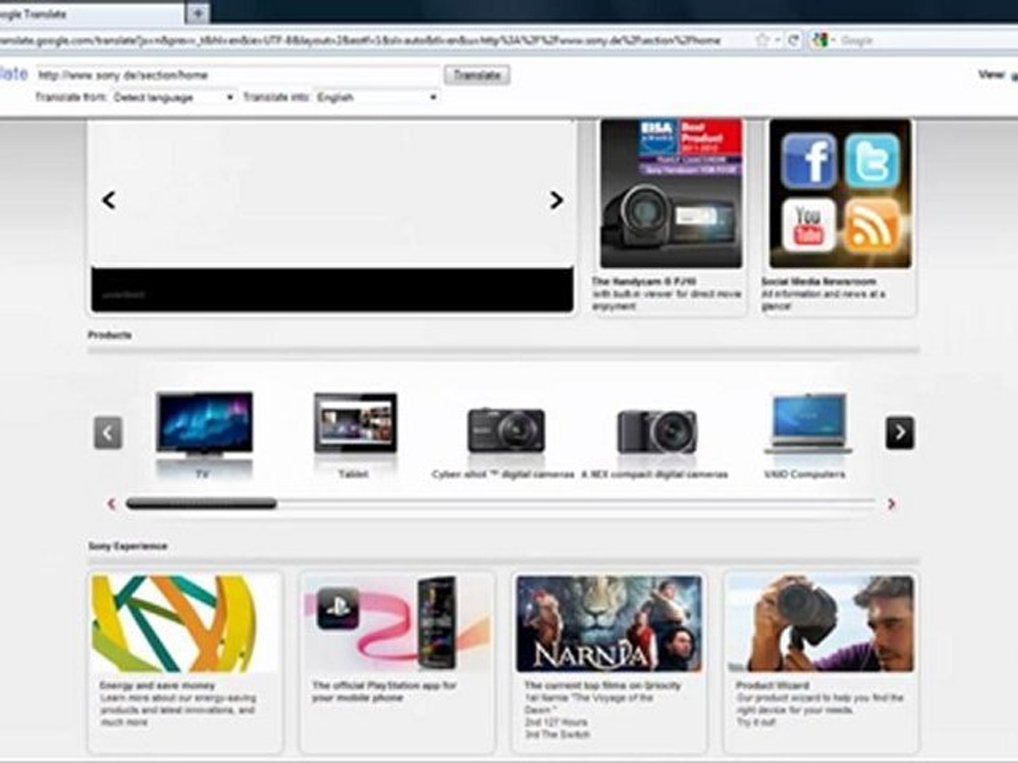Open the Narnia movie thumbnail
This screenshot has width=1018, height=763.
pos(609,624)
